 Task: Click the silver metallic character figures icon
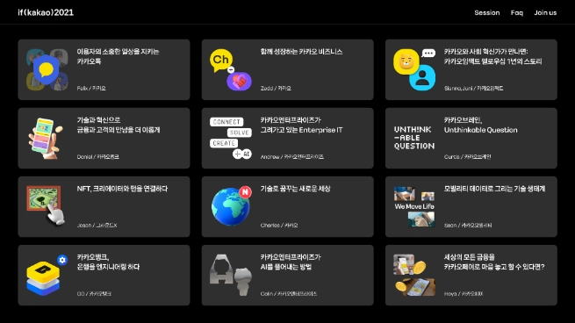click(x=231, y=275)
